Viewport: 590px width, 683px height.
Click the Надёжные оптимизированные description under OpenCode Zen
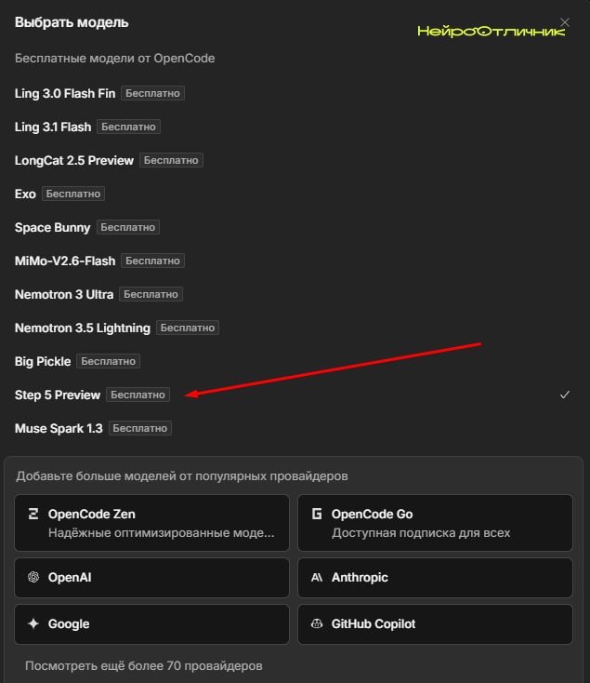pos(162,533)
